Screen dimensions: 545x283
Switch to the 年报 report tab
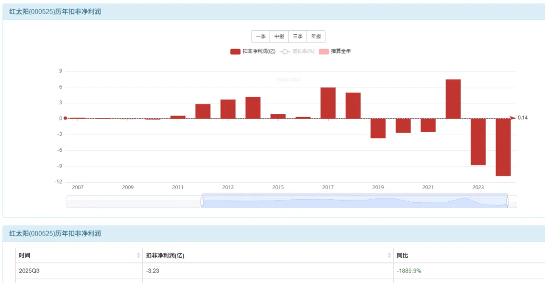tap(316, 36)
